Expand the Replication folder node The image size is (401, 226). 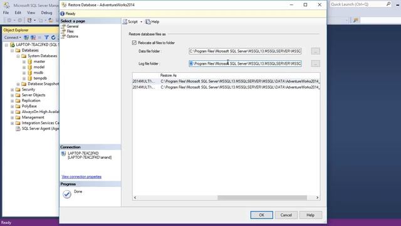click(x=12, y=100)
